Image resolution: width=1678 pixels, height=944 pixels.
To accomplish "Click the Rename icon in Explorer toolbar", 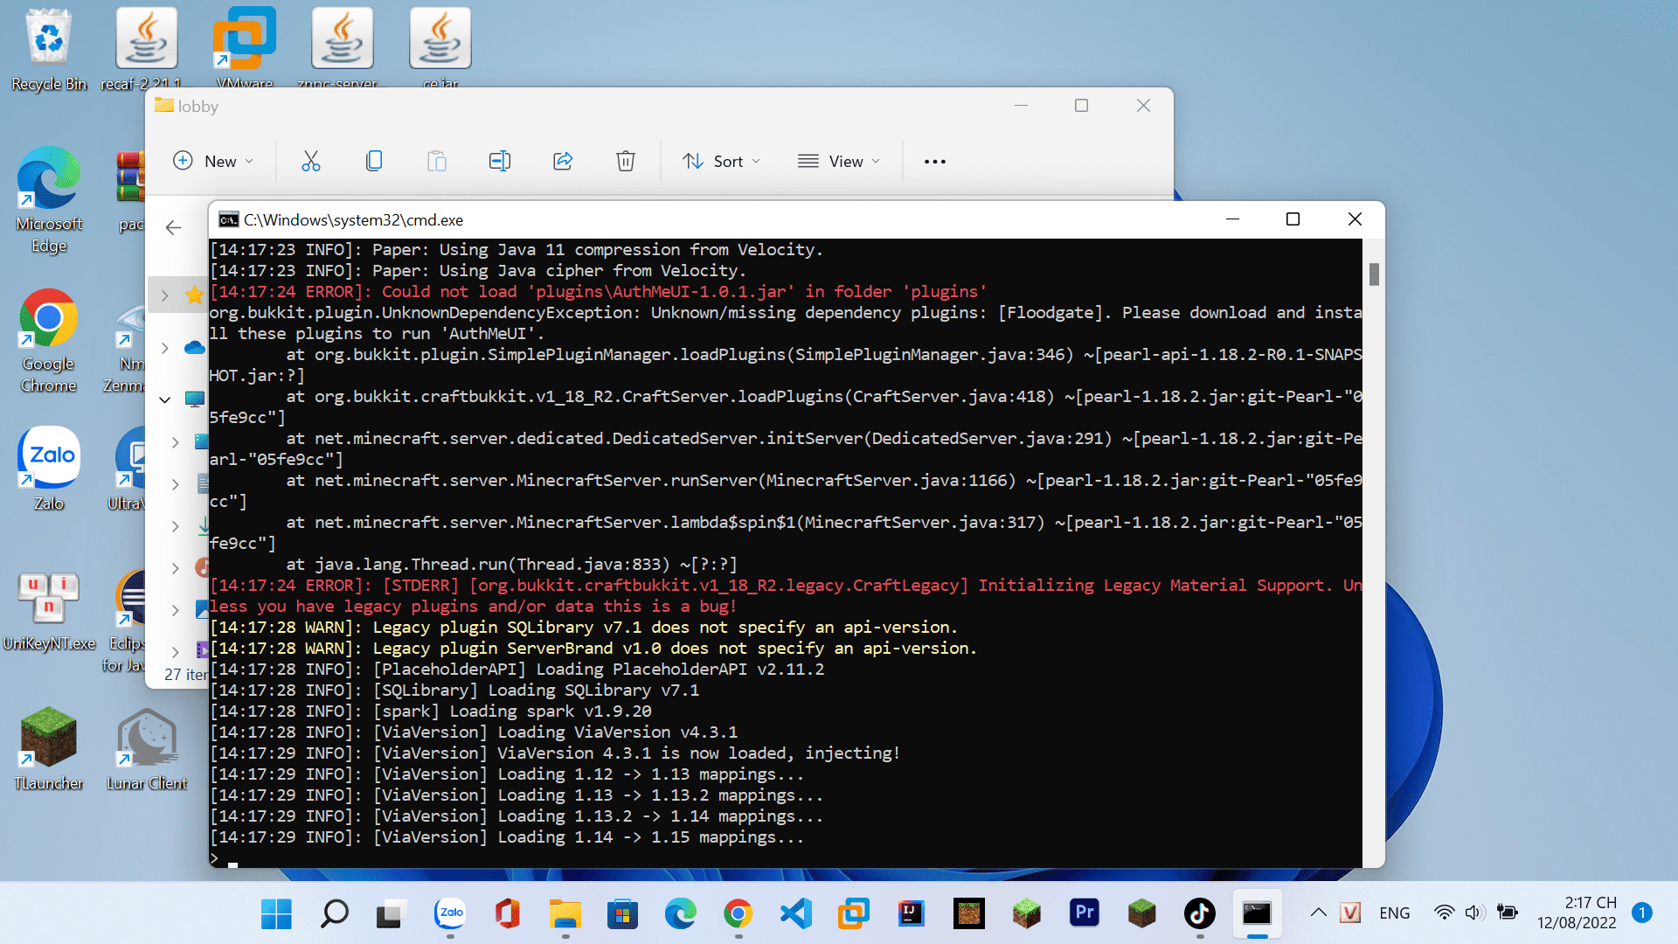I will coord(499,161).
